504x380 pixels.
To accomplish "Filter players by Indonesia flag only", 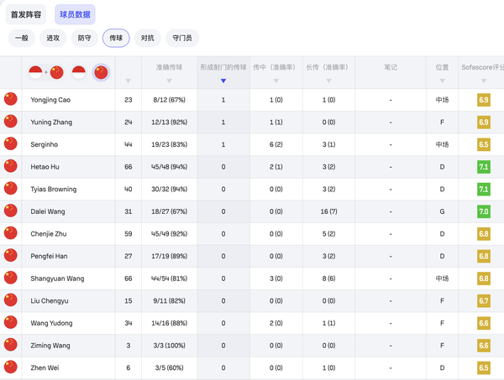I will coord(79,72).
